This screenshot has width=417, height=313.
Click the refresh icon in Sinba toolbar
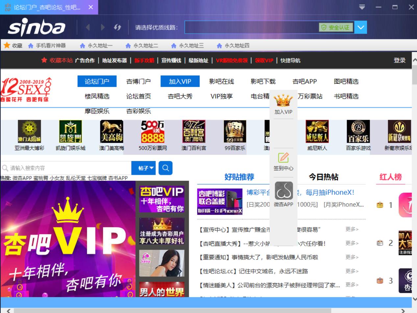point(117,27)
